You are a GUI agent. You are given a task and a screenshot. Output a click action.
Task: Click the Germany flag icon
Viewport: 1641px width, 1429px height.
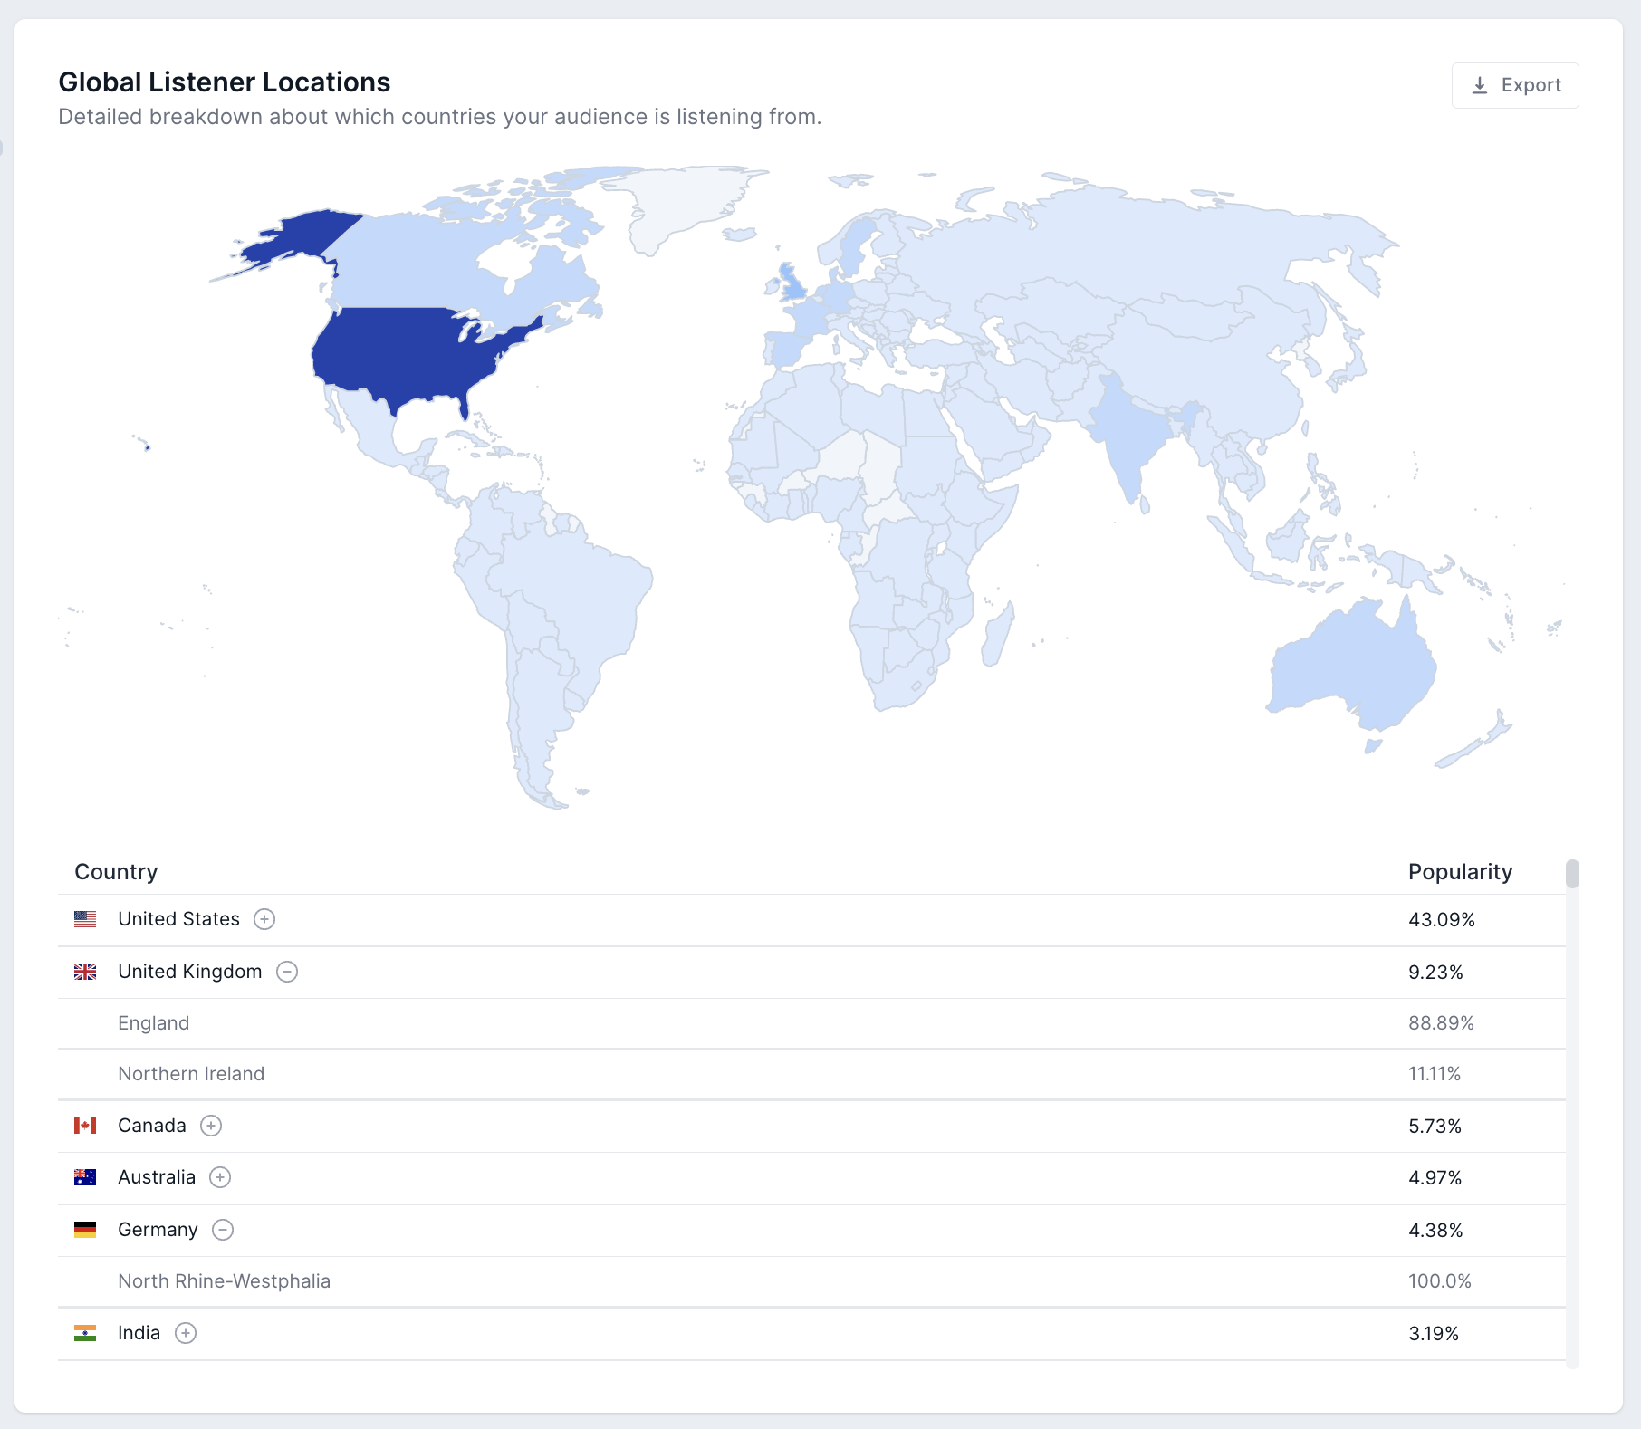tap(85, 1230)
